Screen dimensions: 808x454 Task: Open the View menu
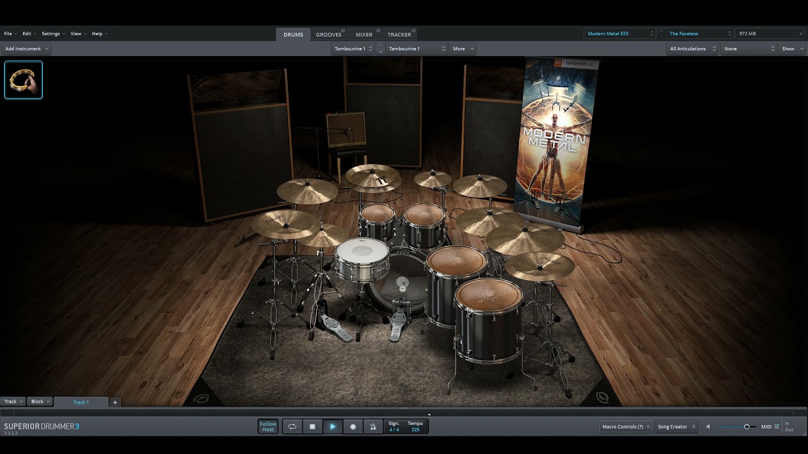[x=78, y=33]
